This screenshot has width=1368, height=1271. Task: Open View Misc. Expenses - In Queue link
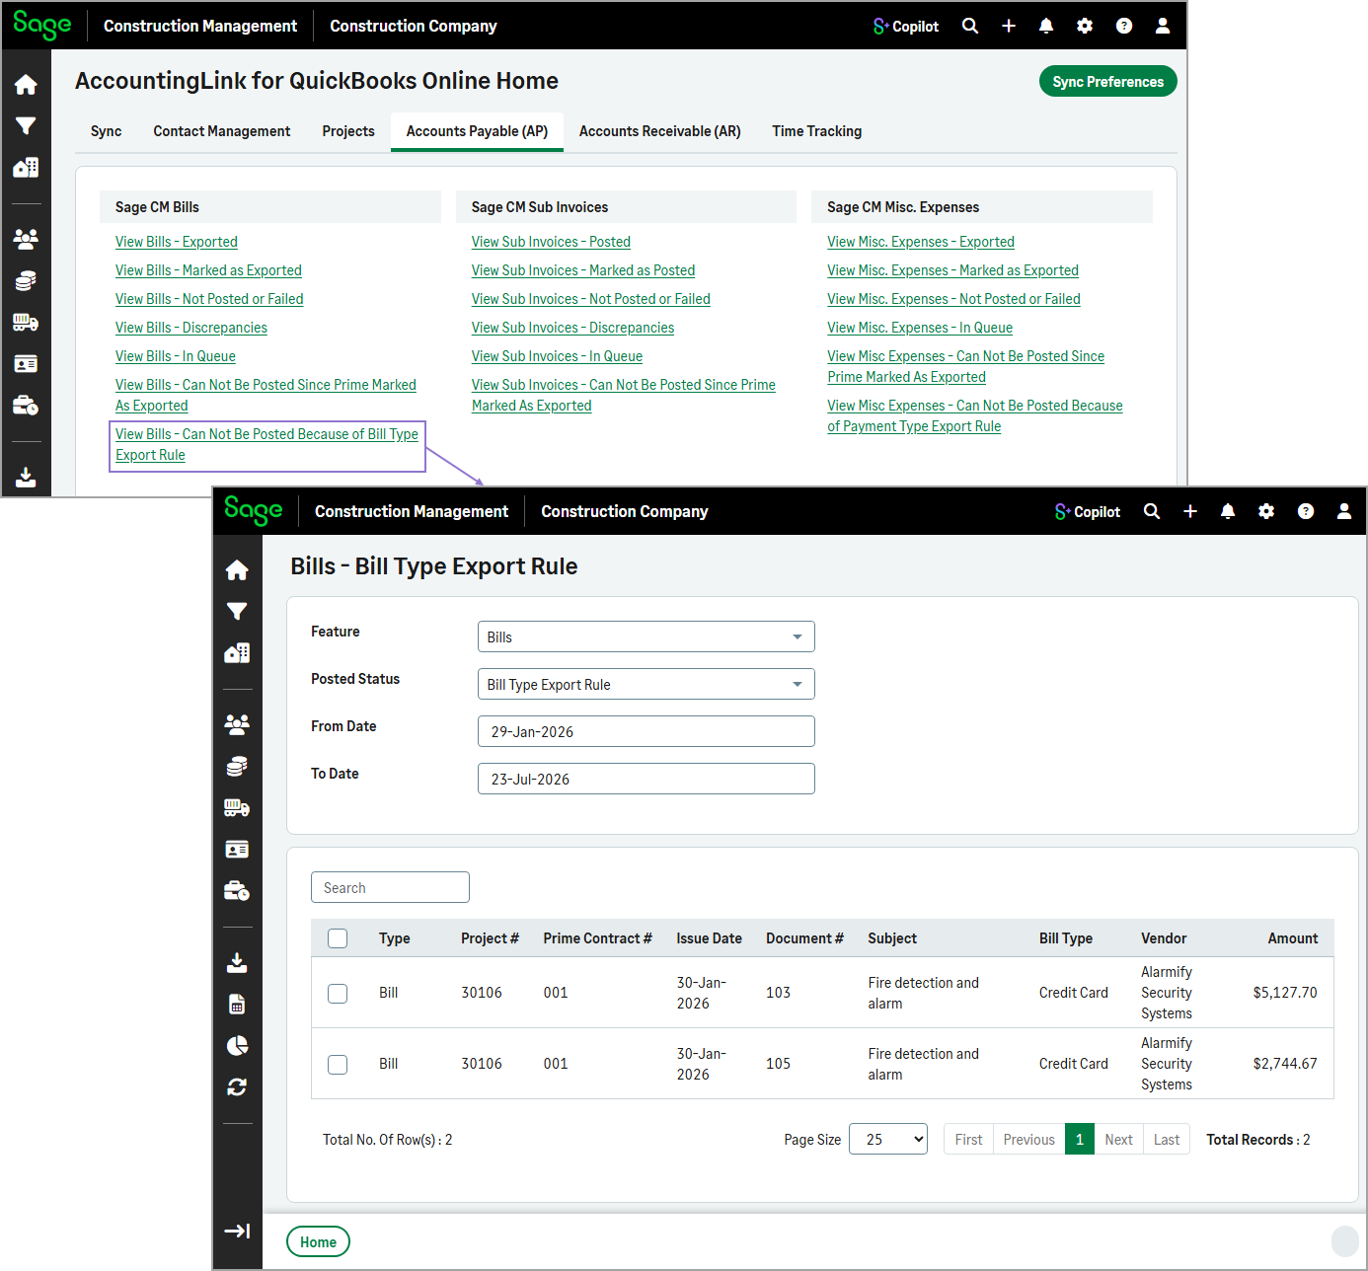click(x=920, y=328)
